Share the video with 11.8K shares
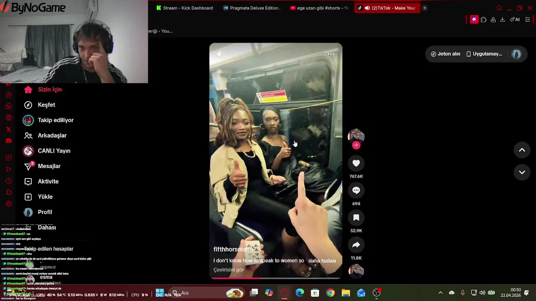 coord(356,245)
